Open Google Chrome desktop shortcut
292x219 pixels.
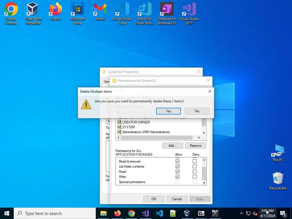coord(11,13)
